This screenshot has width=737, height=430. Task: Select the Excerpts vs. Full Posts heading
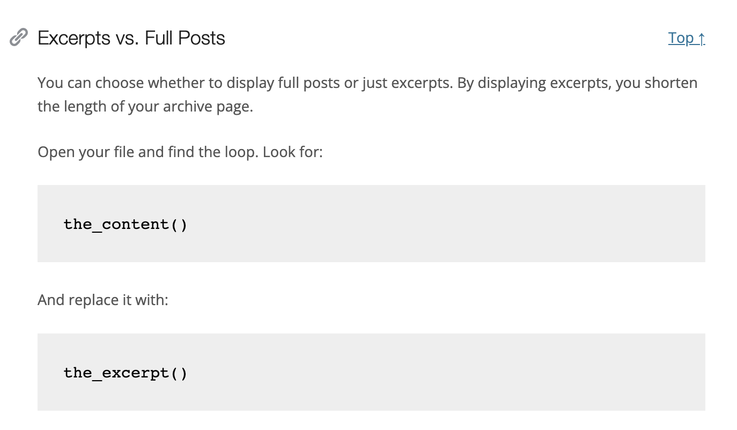point(131,38)
